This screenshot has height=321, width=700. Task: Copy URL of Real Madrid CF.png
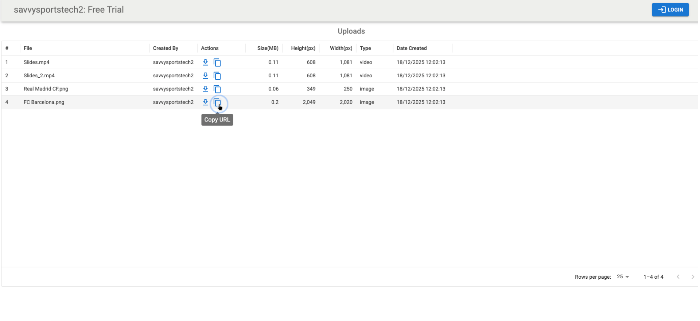click(x=217, y=89)
